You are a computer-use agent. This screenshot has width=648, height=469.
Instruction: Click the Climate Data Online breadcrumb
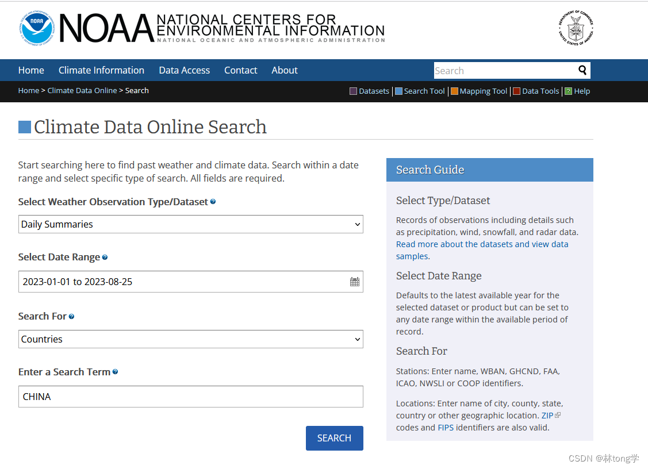tap(82, 90)
